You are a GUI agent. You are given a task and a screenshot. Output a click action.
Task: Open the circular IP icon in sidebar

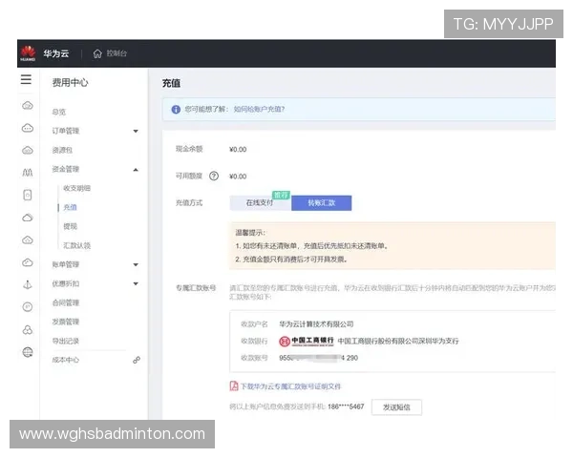click(28, 307)
